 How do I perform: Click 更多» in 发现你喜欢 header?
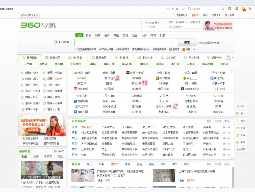[x=227, y=121]
